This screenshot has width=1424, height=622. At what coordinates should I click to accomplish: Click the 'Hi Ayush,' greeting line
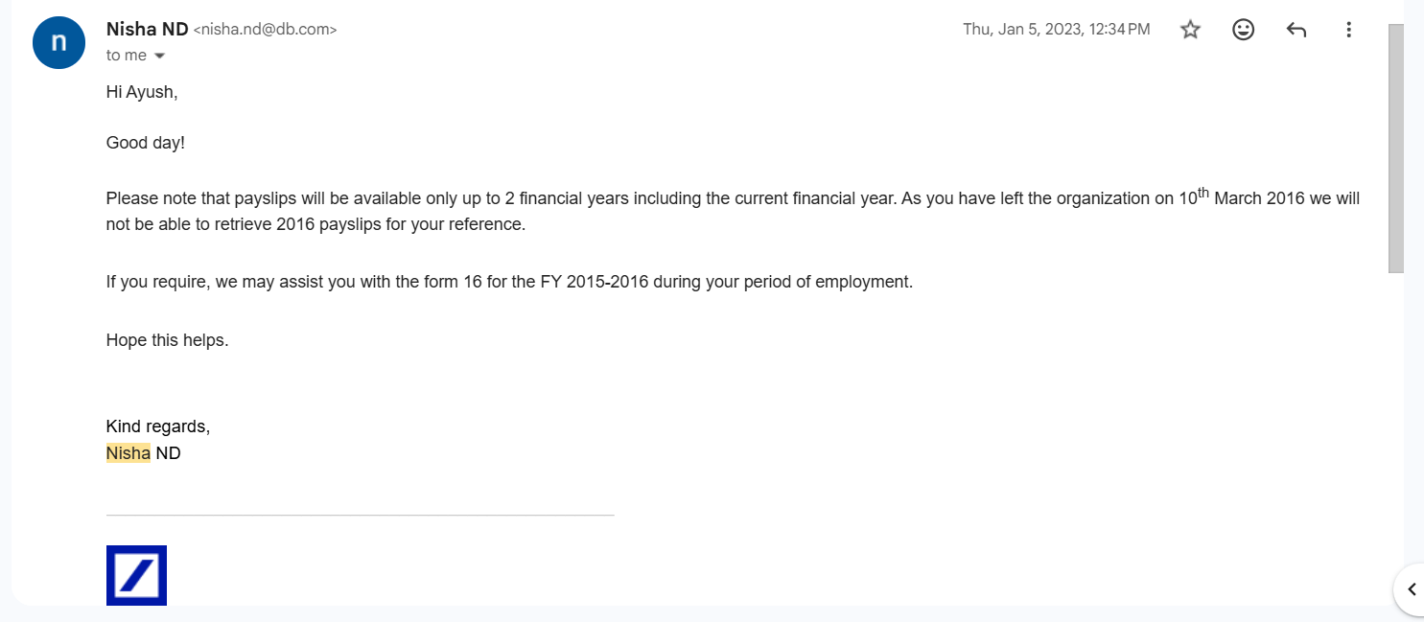click(142, 93)
